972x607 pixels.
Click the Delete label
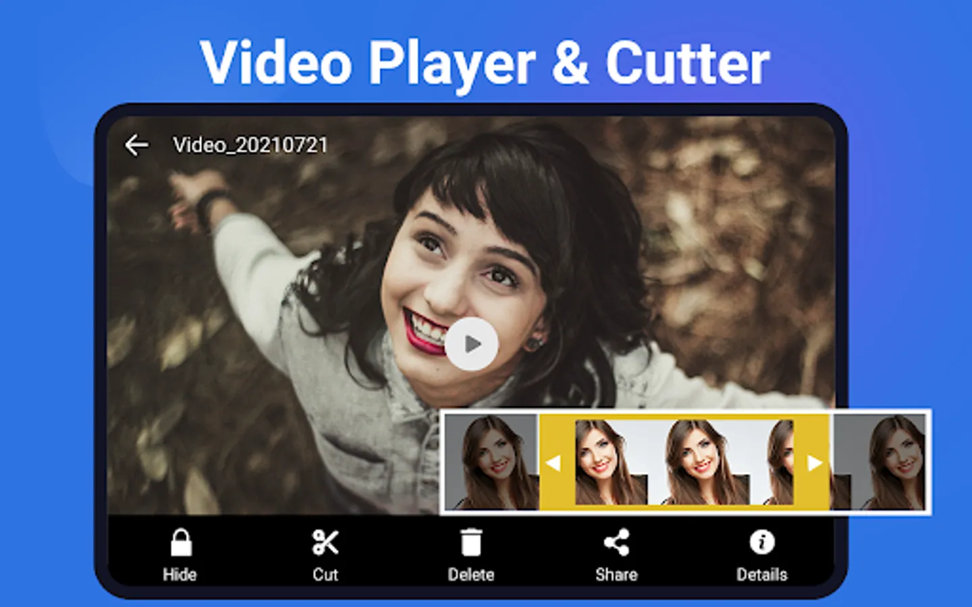[471, 575]
